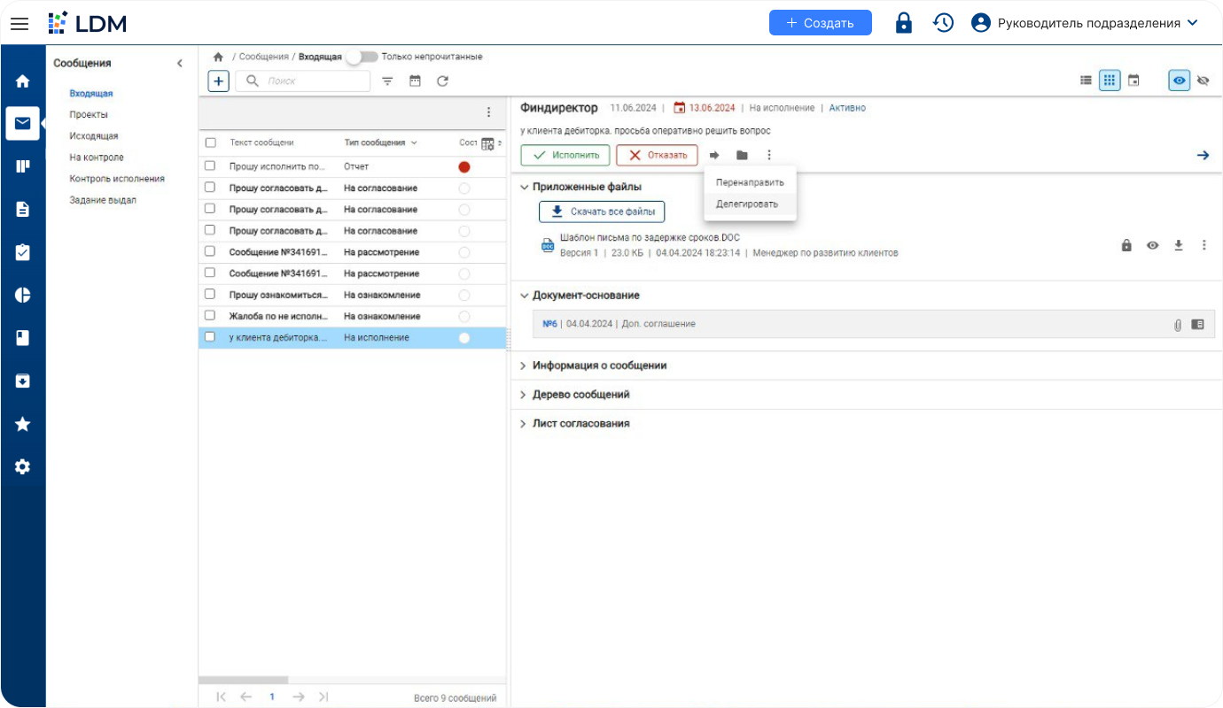Switch to list view icon
The image size is (1223, 708).
tap(1086, 80)
